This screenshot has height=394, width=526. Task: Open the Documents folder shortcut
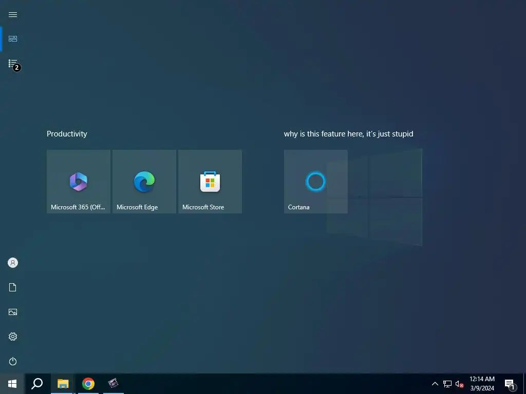[13, 287]
